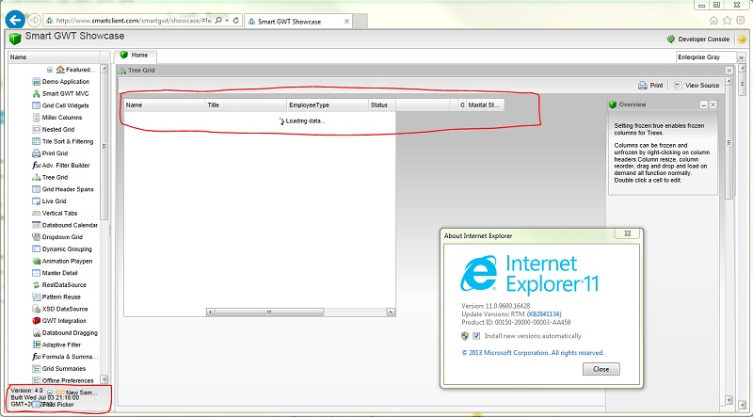Go to IE home page icon
Viewport: 753px width, 417px height.
click(x=715, y=19)
